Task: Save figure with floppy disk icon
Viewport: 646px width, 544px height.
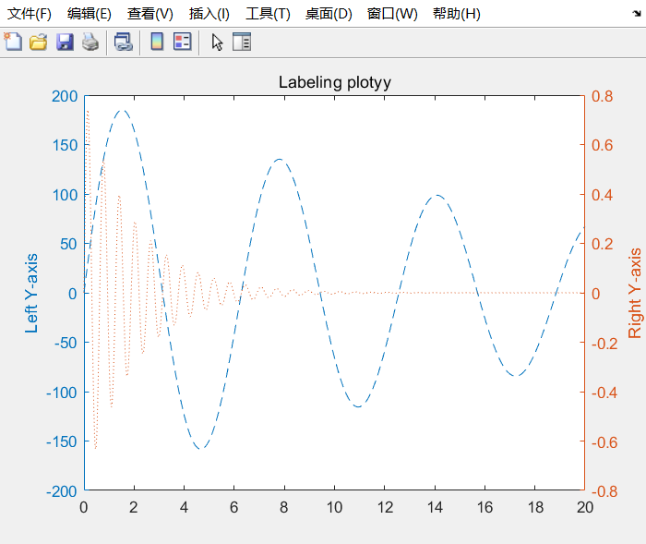Action: point(65,42)
